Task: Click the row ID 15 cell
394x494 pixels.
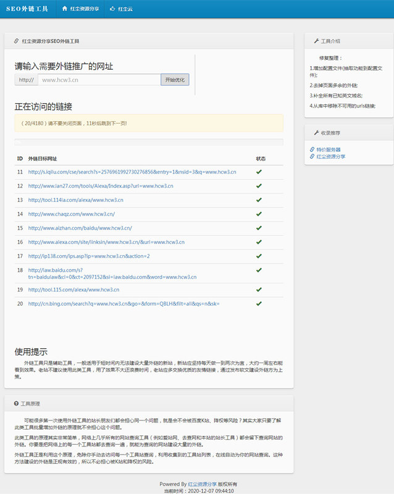Action: click(20, 228)
